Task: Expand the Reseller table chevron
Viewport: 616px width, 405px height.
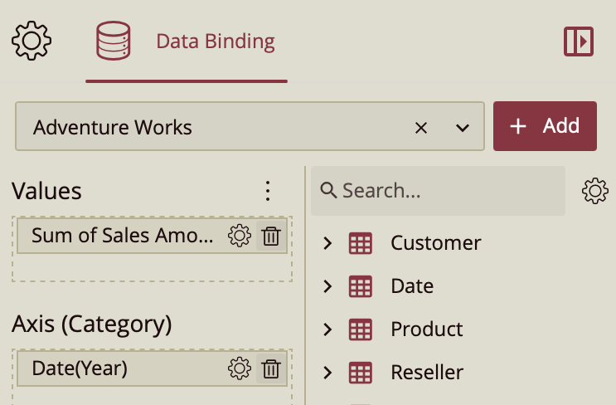Action: [x=327, y=373]
